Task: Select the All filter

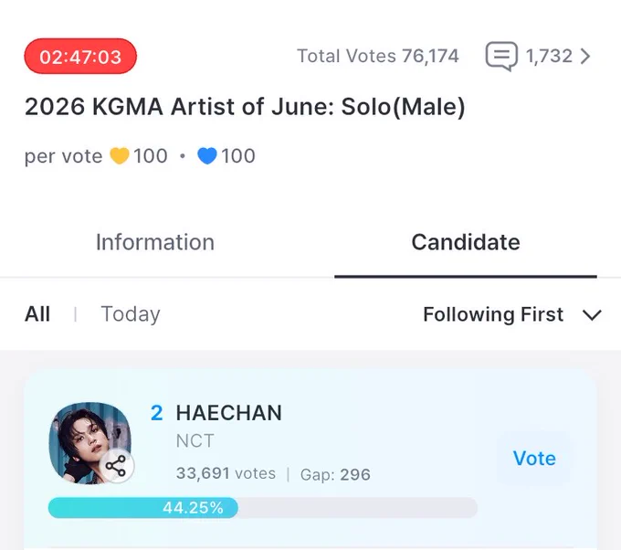Action: click(37, 314)
